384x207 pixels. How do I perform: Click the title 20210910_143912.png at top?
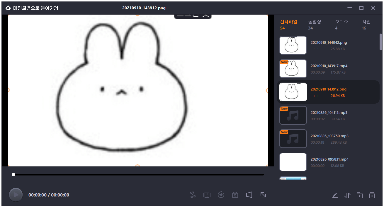coord(144,8)
